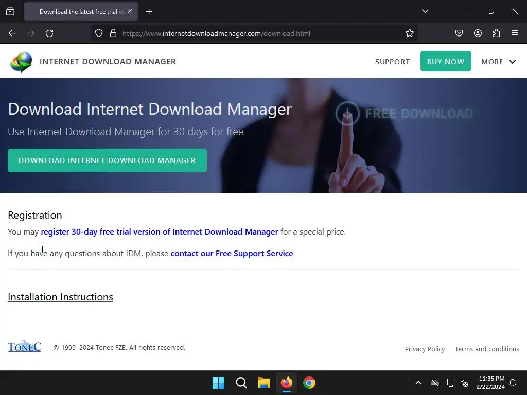Go forward with the forward arrow
Viewport: 527px width, 395px height.
coord(31,33)
